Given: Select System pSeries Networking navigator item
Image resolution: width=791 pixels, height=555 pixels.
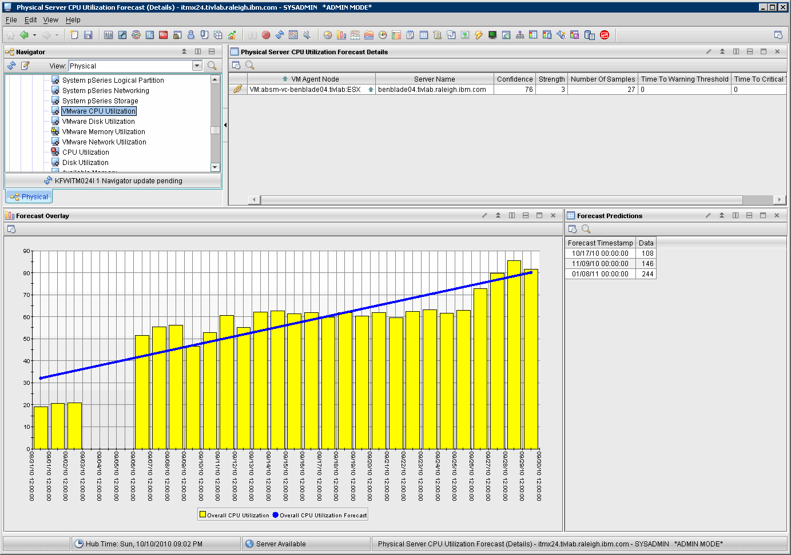Looking at the screenshot, I should point(105,91).
